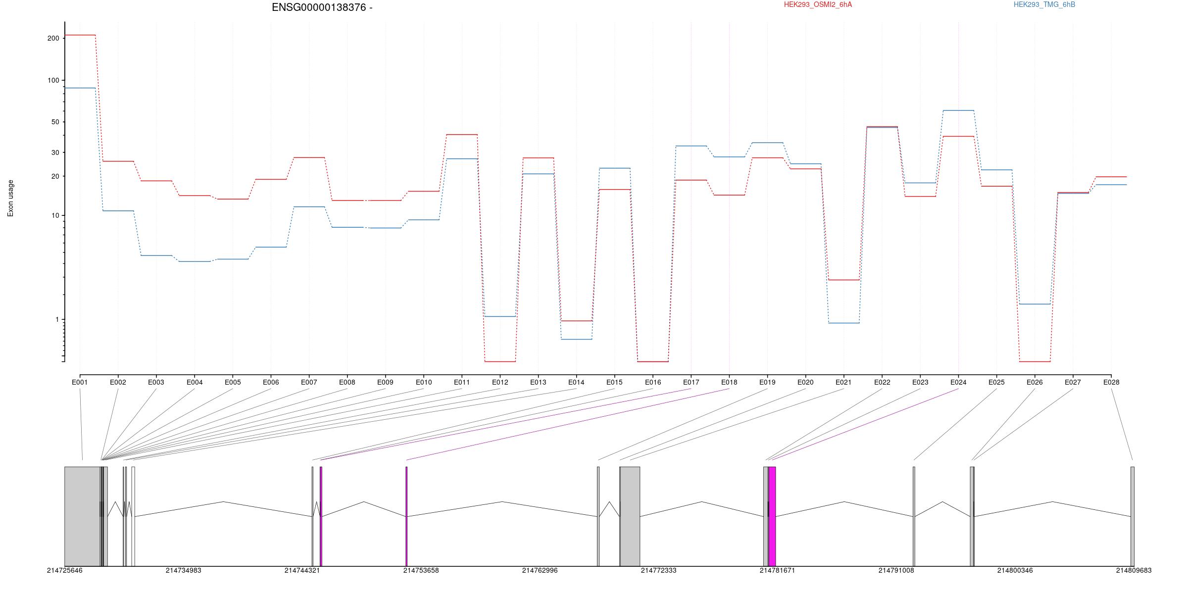Click the exon label E028
The height and width of the screenshot is (594, 1188).
[1111, 382]
